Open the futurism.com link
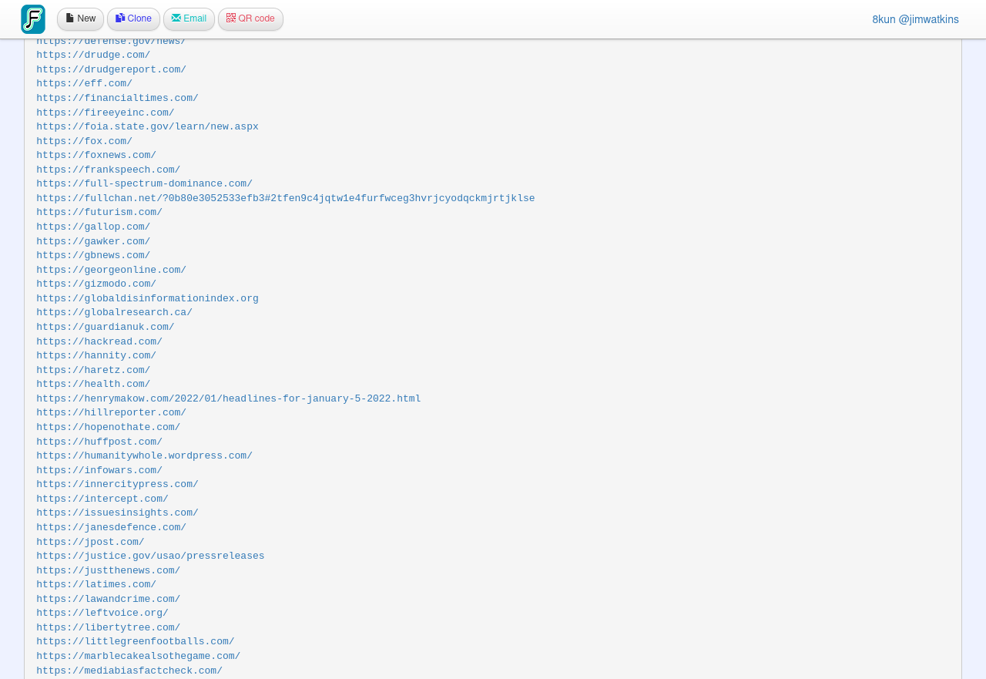This screenshot has width=986, height=679. click(x=99, y=213)
